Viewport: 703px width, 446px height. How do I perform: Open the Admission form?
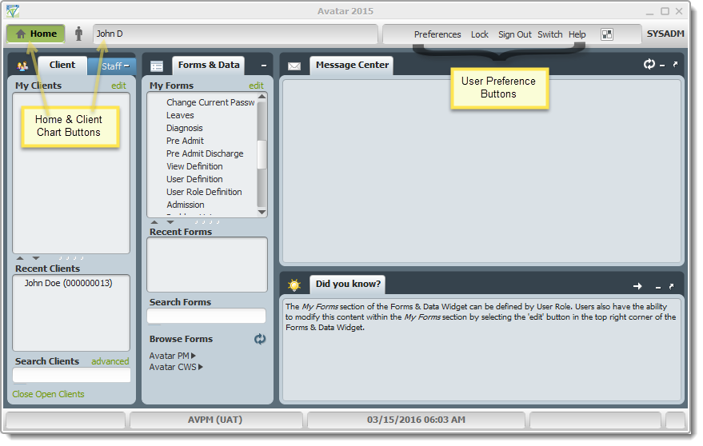click(186, 205)
